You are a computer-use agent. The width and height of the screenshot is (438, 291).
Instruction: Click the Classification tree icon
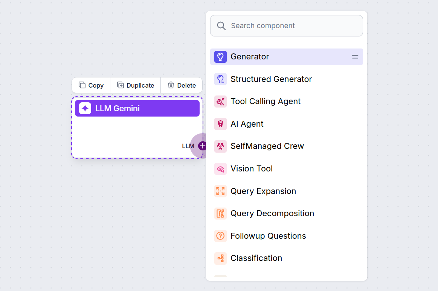coord(220,258)
